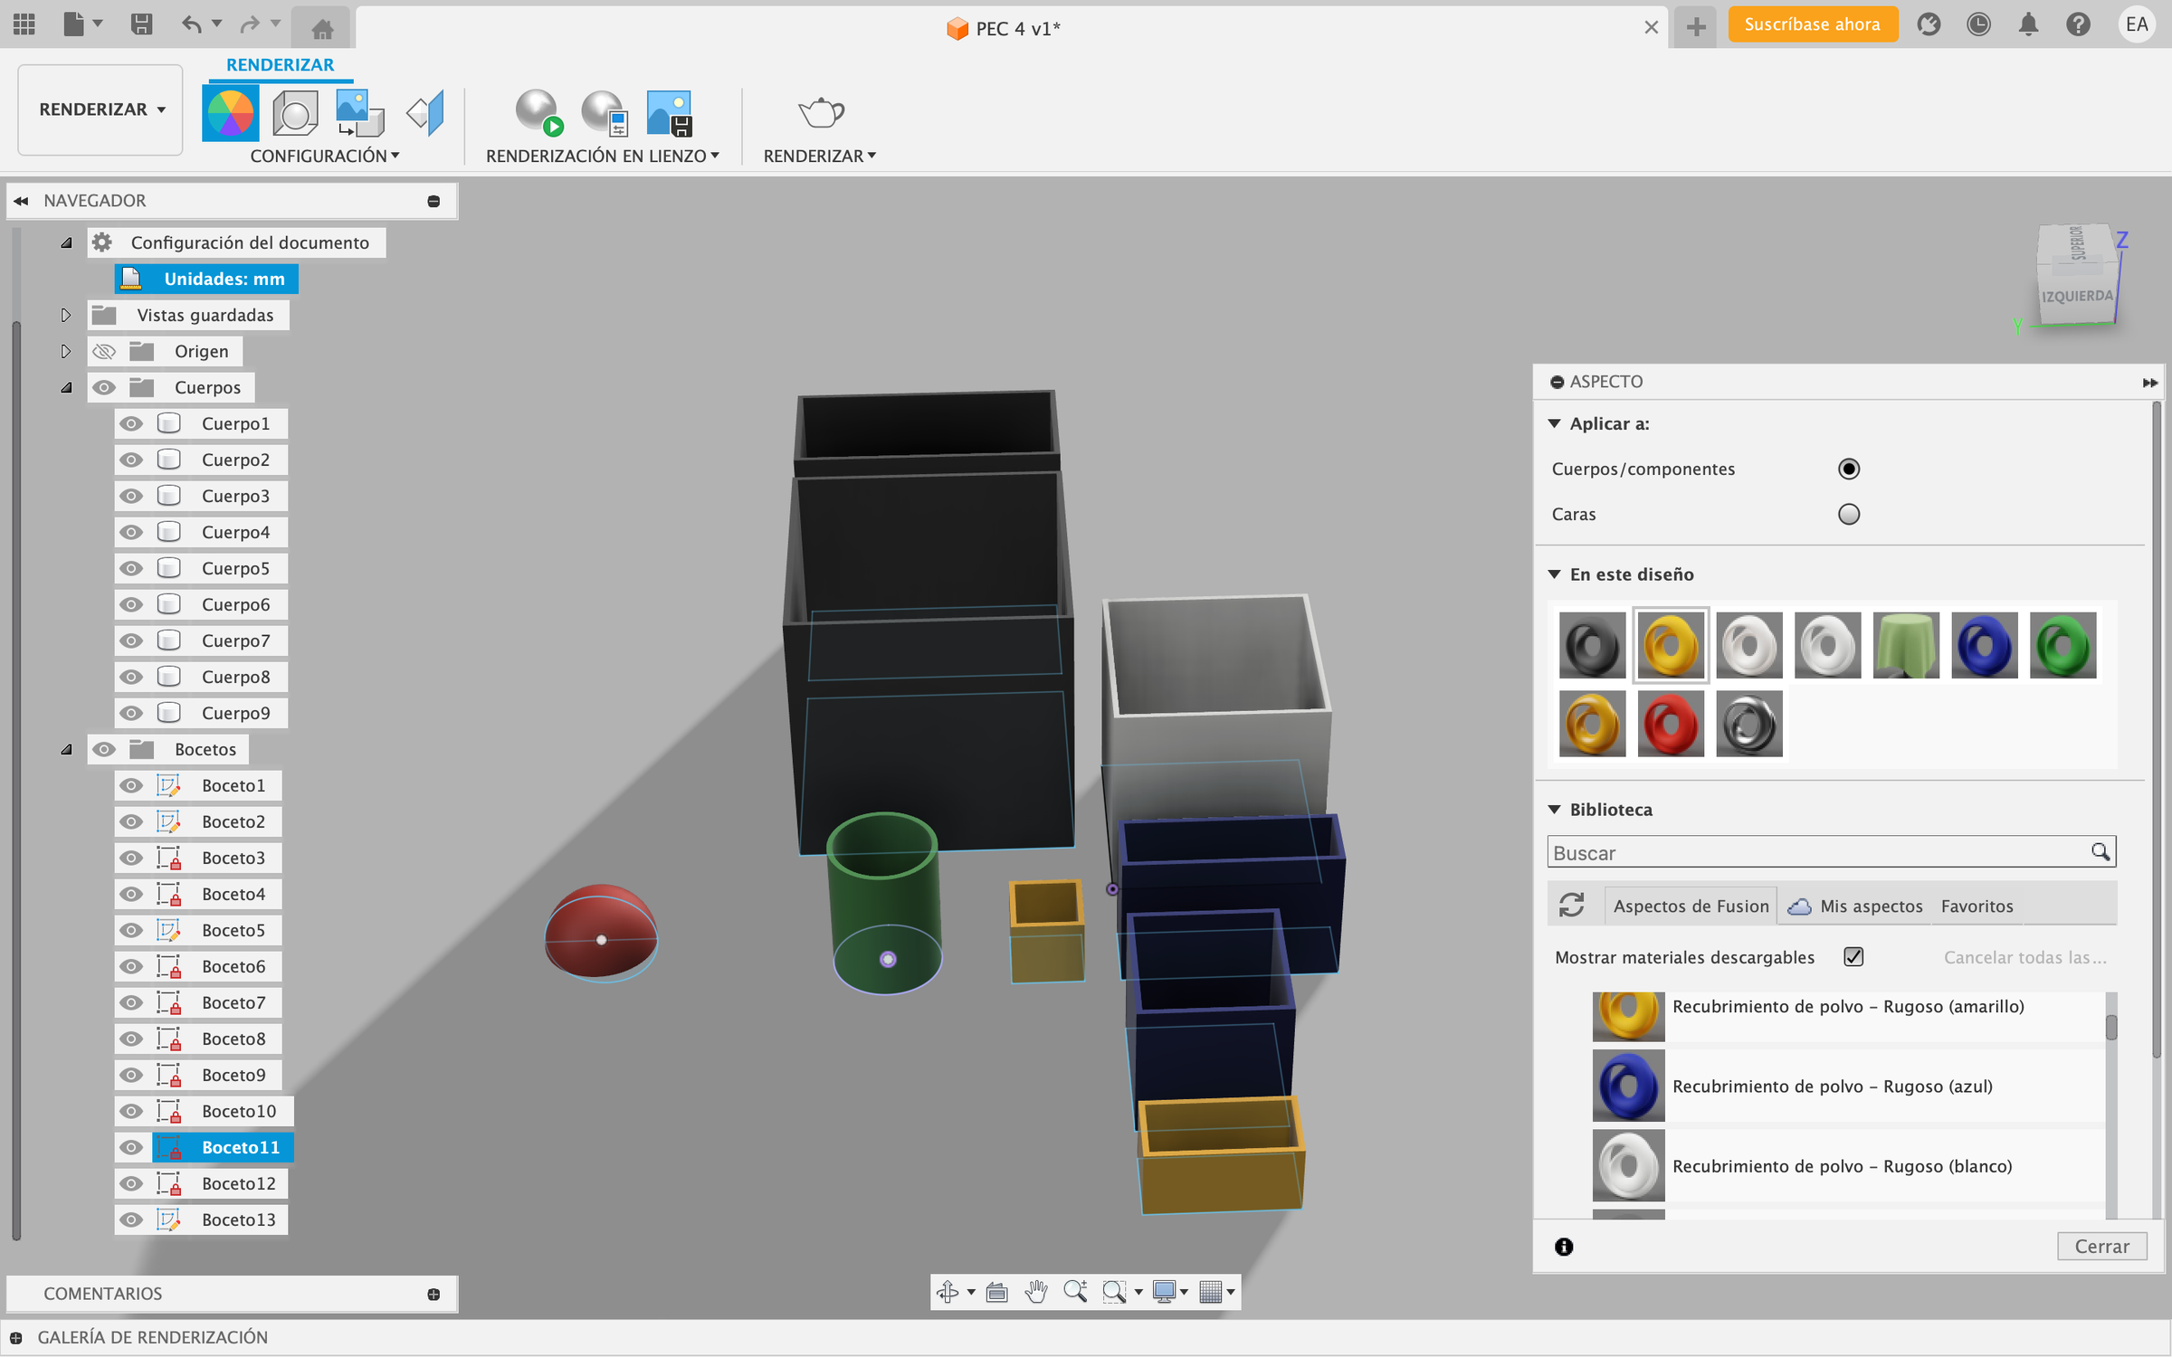The width and height of the screenshot is (2172, 1357).
Task: Collapse the Cuerpos folder
Action: coord(65,387)
